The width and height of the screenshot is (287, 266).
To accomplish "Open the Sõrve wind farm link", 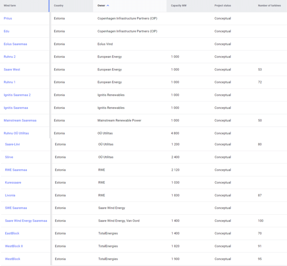I will pos(9,157).
